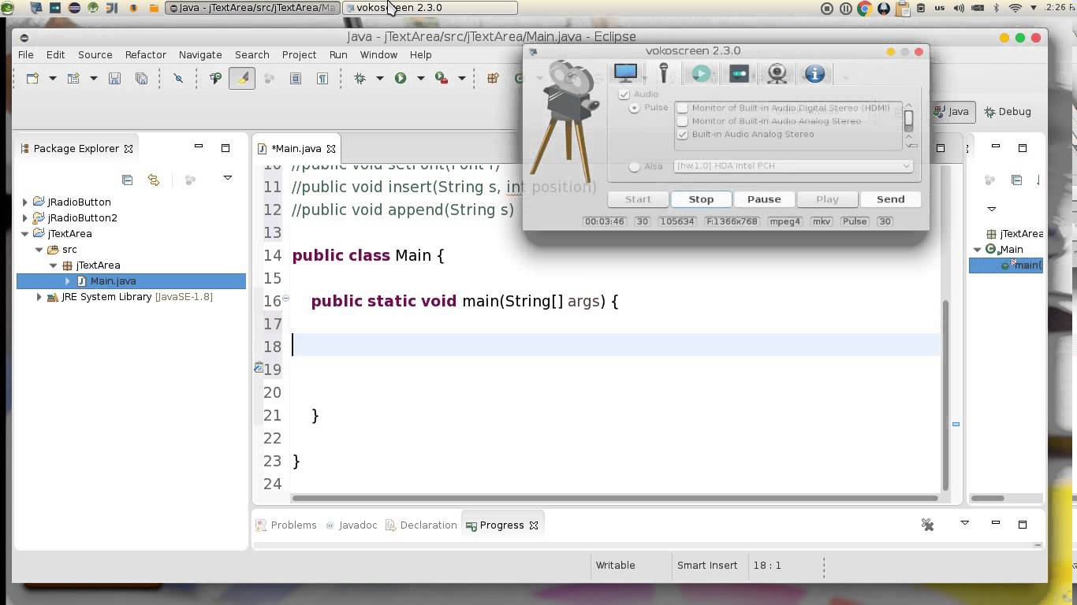This screenshot has width=1077, height=605.
Task: Pause the vokoscreen recording
Action: pos(764,199)
